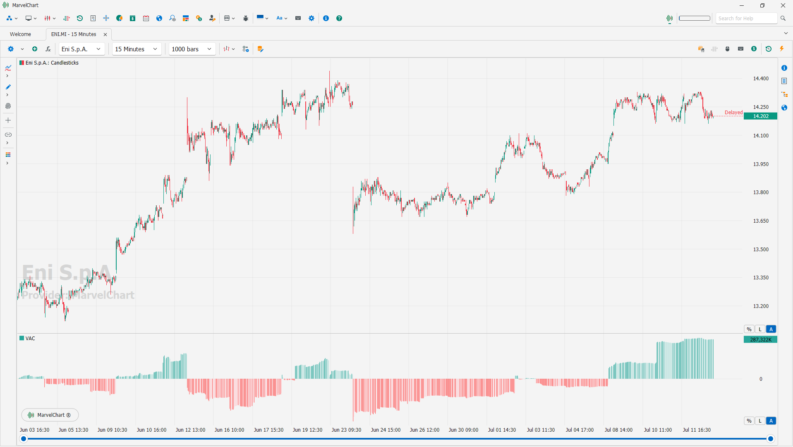Click in the Search for Help field
This screenshot has height=447, width=793.
click(x=747, y=18)
